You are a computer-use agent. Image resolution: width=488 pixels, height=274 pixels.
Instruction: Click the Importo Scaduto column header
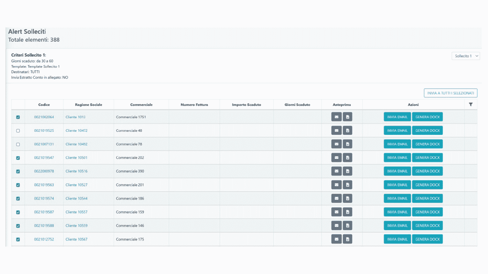246,105
